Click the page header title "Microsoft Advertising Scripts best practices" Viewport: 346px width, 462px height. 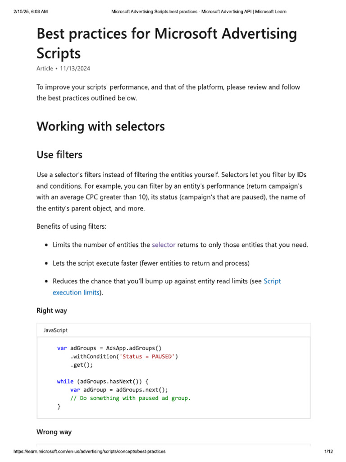(154, 12)
